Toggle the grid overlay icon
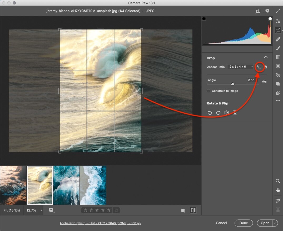Image resolution: width=283 pixels, height=231 pixels. [278, 209]
